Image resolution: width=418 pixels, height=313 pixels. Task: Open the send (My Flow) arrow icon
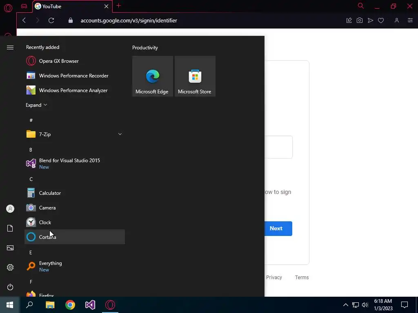370,20
